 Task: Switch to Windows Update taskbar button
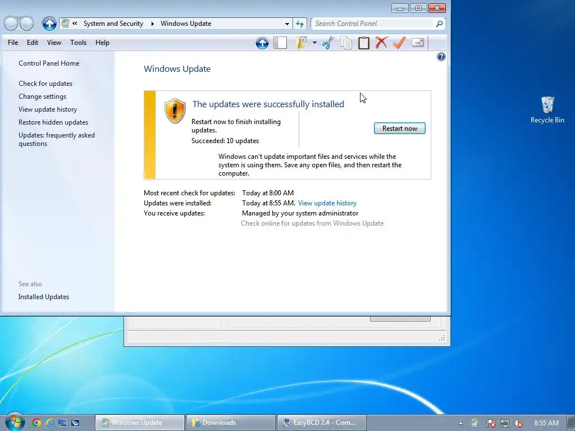(x=140, y=423)
